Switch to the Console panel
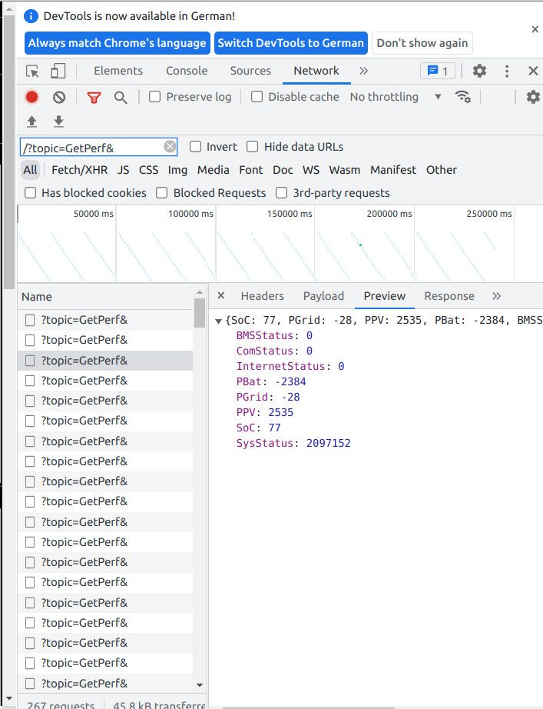Screen dimensions: 543x709 pyautogui.click(x=187, y=71)
